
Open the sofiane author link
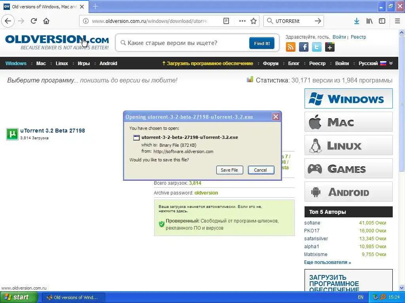[x=312, y=223]
